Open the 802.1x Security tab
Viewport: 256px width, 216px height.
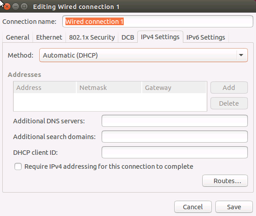92,37
